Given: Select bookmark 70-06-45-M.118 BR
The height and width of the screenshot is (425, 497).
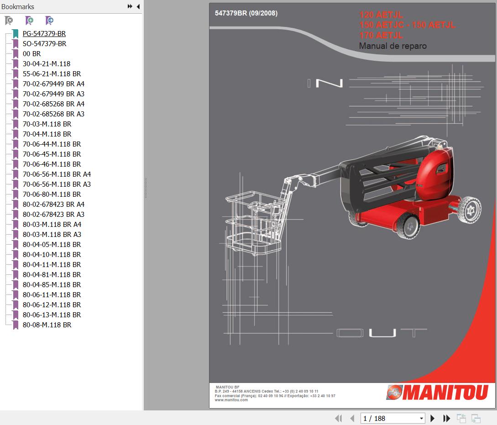Looking at the screenshot, I should click(x=52, y=154).
